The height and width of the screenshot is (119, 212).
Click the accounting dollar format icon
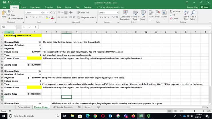point(100,17)
